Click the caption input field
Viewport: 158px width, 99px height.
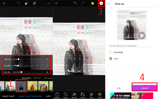[x=131, y=46]
